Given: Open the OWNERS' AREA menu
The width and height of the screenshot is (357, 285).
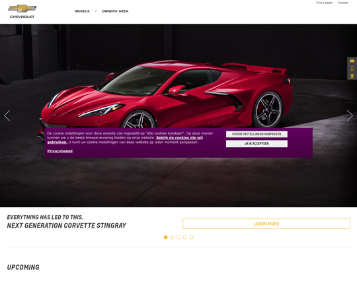Looking at the screenshot, I should tap(115, 11).
